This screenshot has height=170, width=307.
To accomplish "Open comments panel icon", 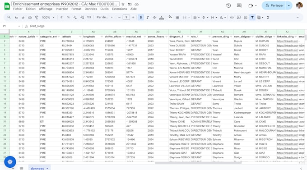I will [239, 6].
